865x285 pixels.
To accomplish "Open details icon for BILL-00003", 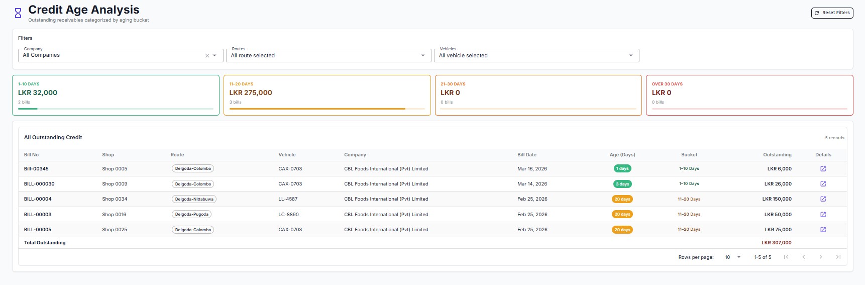I will click(x=823, y=215).
